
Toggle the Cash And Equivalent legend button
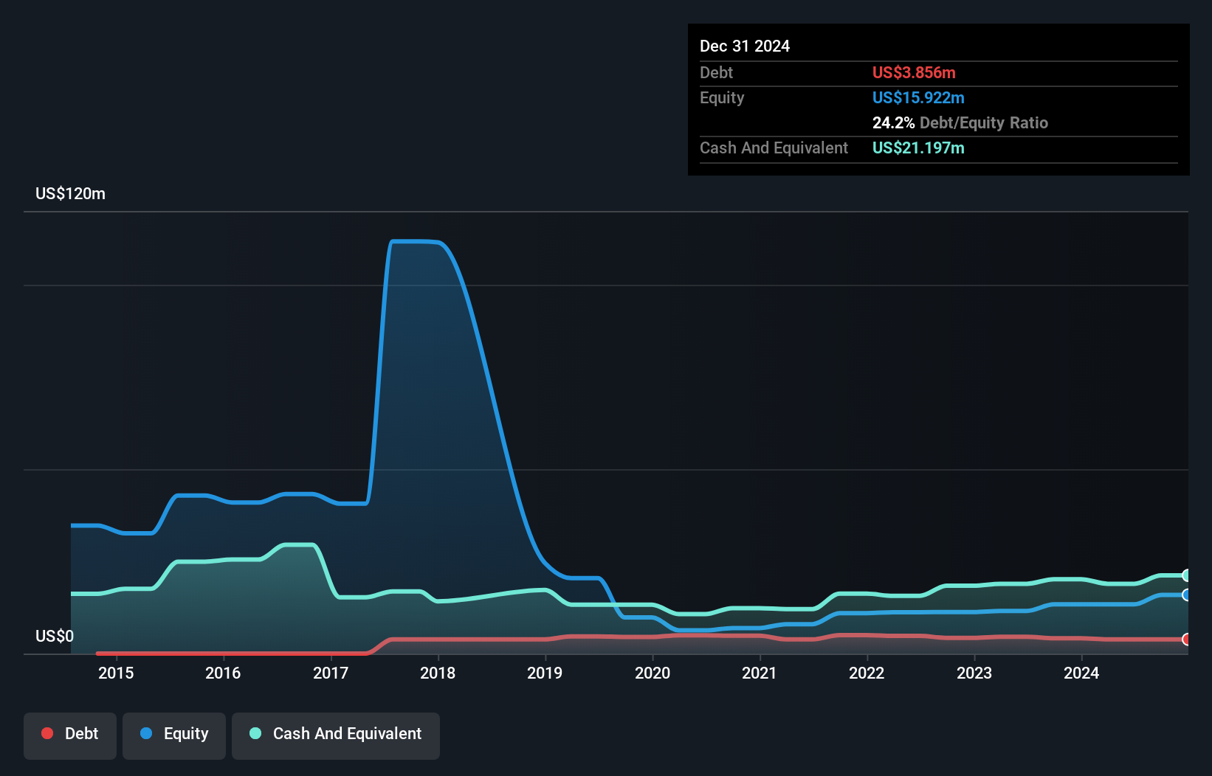(x=336, y=735)
